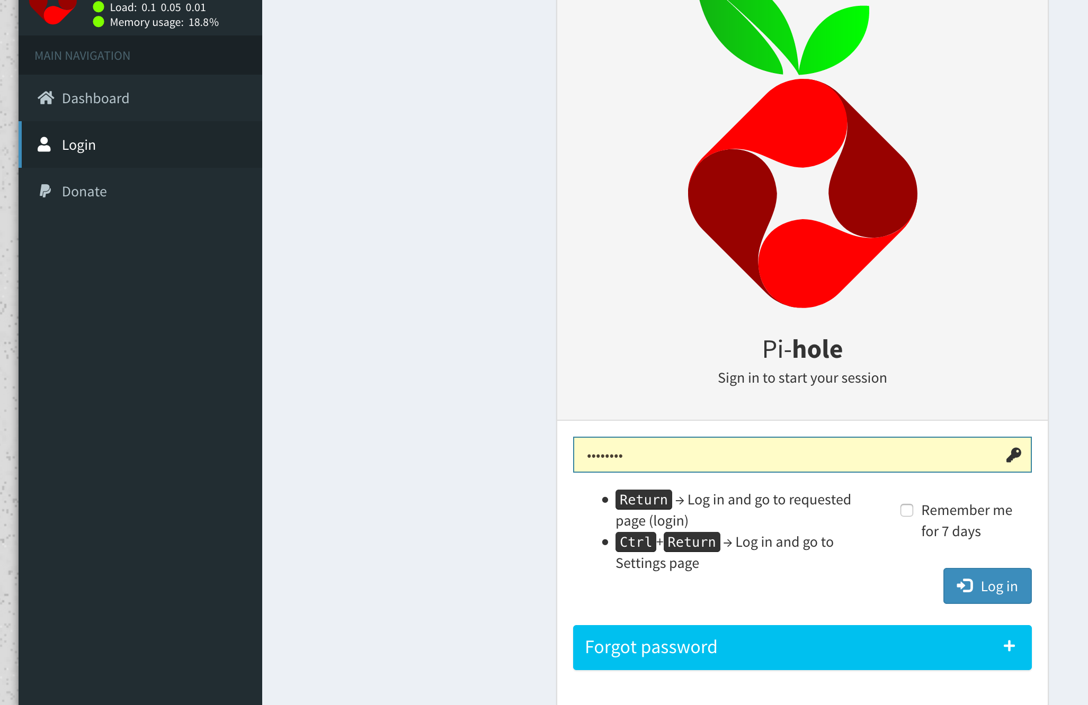Tick the Remember me for 7 days checkbox

click(x=907, y=510)
